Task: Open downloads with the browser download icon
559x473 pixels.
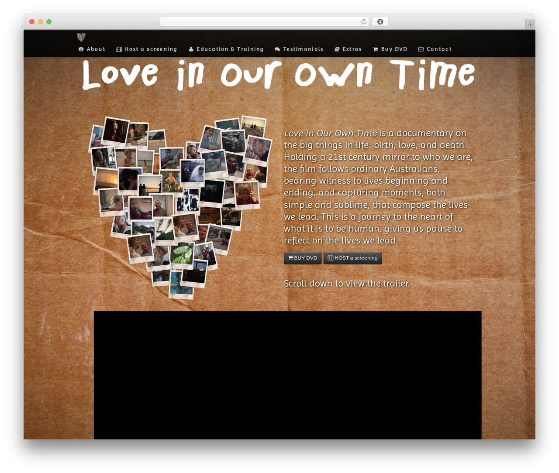Action: click(380, 22)
